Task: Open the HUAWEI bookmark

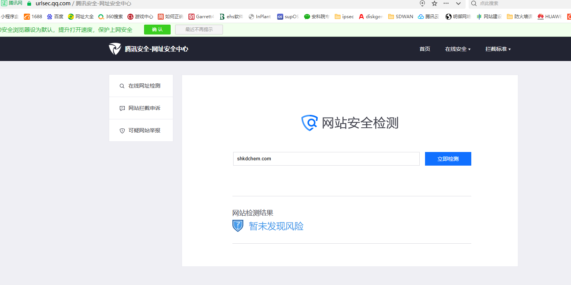Action: click(549, 17)
